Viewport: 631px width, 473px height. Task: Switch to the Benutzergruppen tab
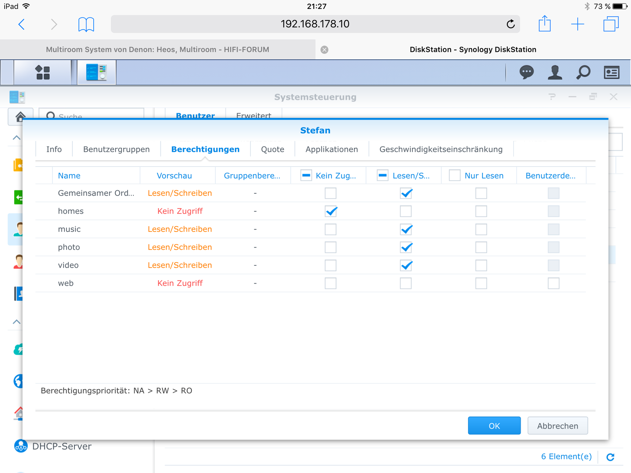click(116, 149)
